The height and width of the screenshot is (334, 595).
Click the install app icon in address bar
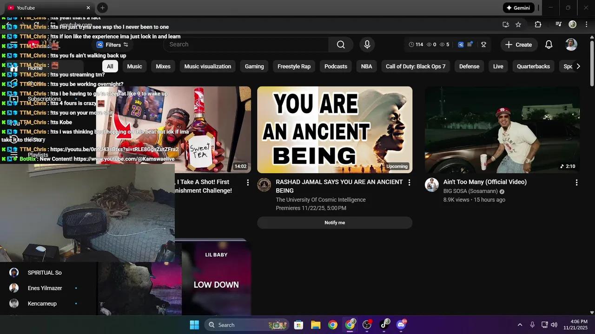click(x=506, y=25)
